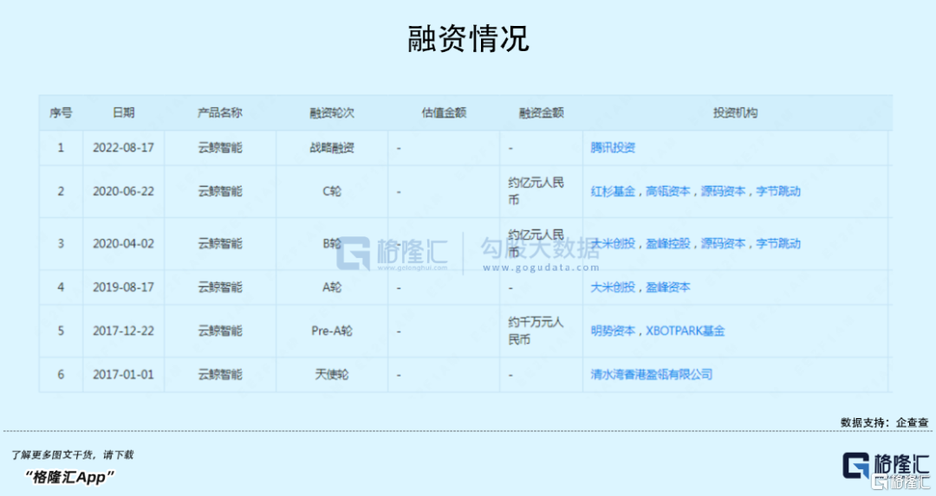
Task: Click 字节跳动 in the B轮 row
Action: (777, 244)
